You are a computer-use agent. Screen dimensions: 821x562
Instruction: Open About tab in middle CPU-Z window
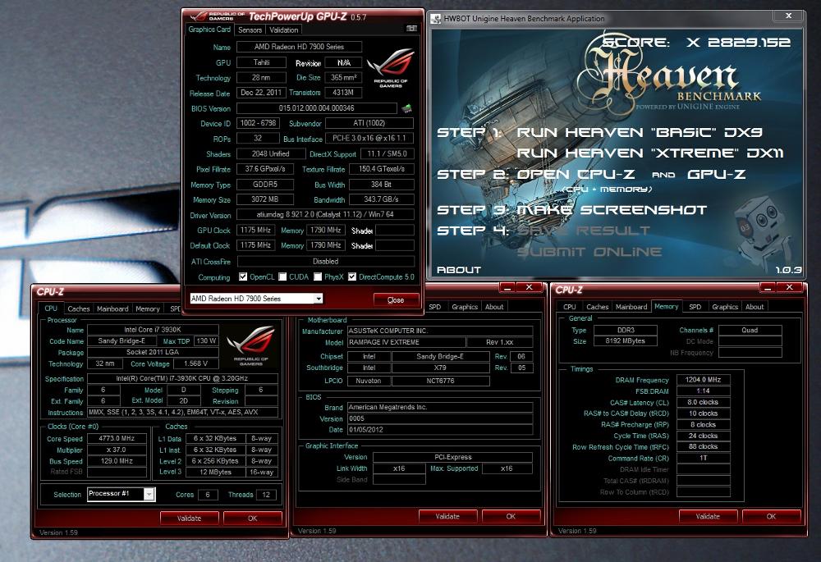[x=493, y=307]
